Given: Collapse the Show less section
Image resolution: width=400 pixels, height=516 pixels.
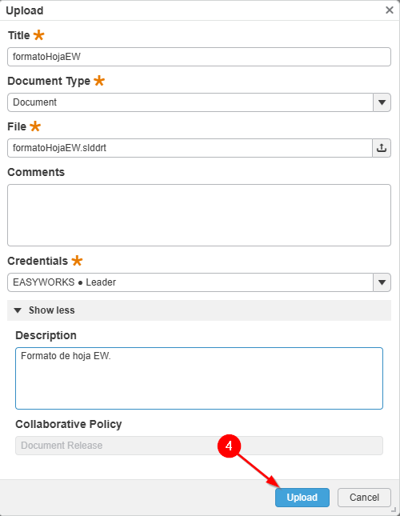Looking at the screenshot, I should tap(199, 310).
